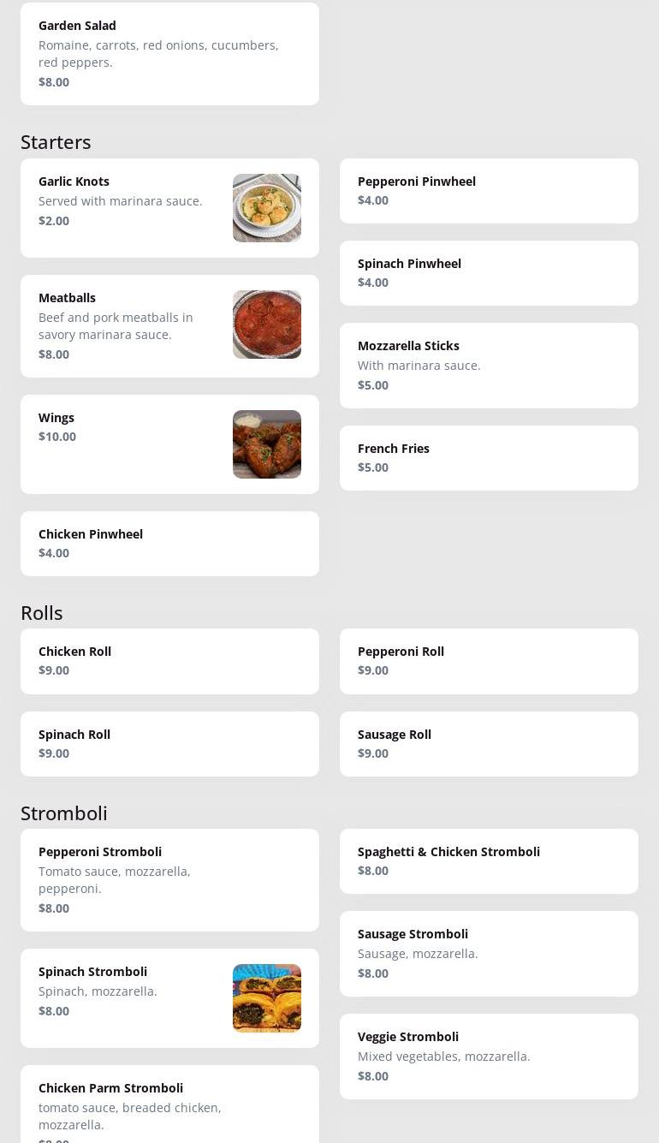Click the Sausage Roll item
659x1143 pixels.
[488, 744]
